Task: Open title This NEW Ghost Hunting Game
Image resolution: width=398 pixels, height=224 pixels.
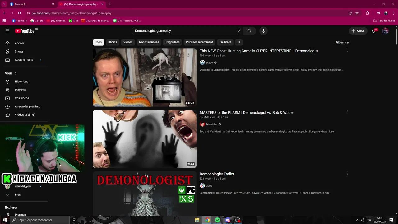Action: (259, 51)
